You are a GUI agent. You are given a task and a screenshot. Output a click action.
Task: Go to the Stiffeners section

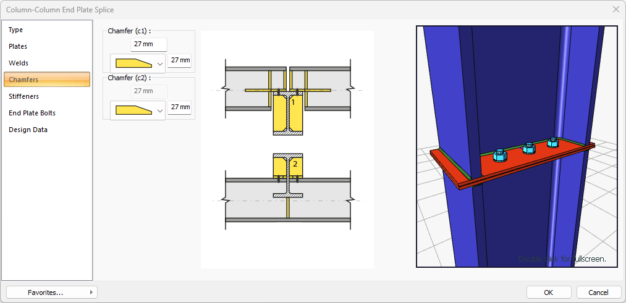23,96
